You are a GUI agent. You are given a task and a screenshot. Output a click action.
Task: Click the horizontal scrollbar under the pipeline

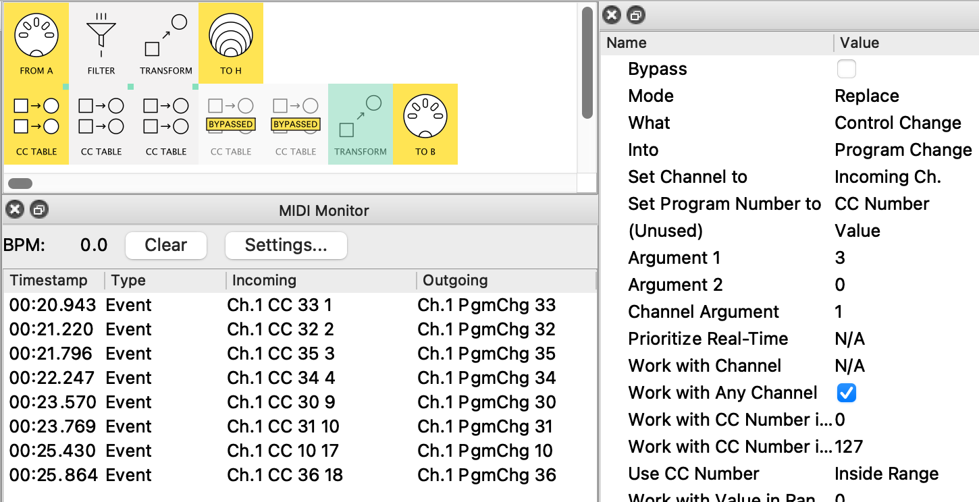[20, 184]
